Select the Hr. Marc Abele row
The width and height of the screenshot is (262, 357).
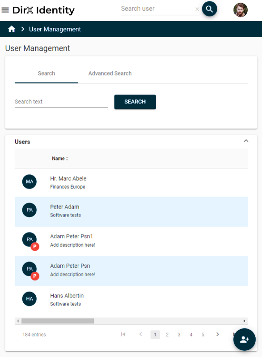pos(131,183)
